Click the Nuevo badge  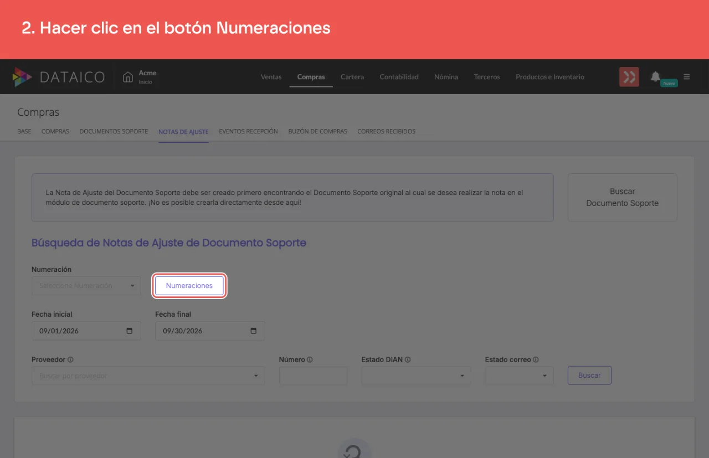pyautogui.click(x=669, y=83)
